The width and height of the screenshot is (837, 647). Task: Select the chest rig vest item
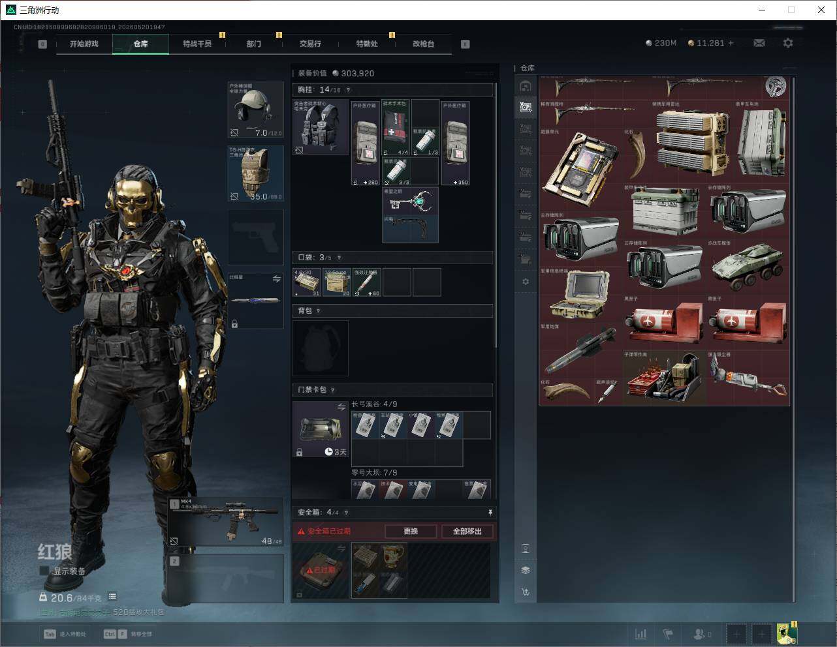(x=321, y=127)
